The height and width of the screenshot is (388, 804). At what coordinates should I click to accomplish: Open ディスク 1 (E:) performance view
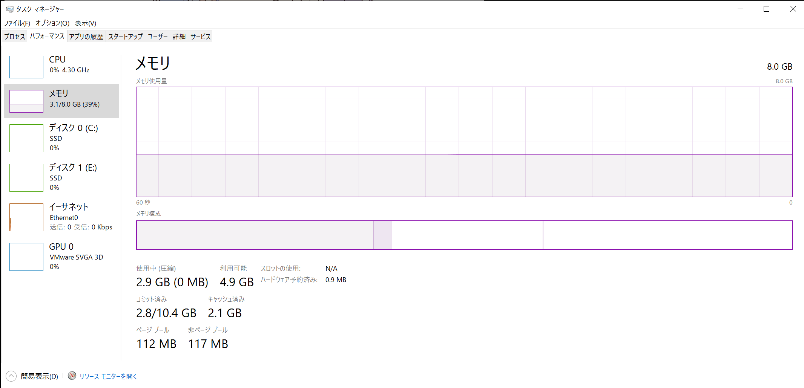[61, 177]
